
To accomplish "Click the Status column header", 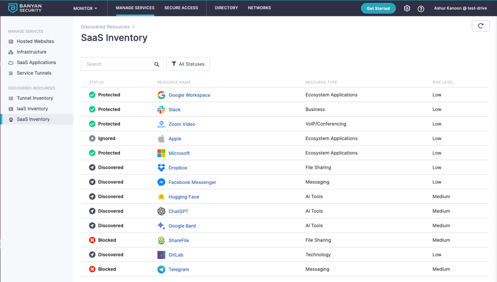I will click(x=96, y=82).
